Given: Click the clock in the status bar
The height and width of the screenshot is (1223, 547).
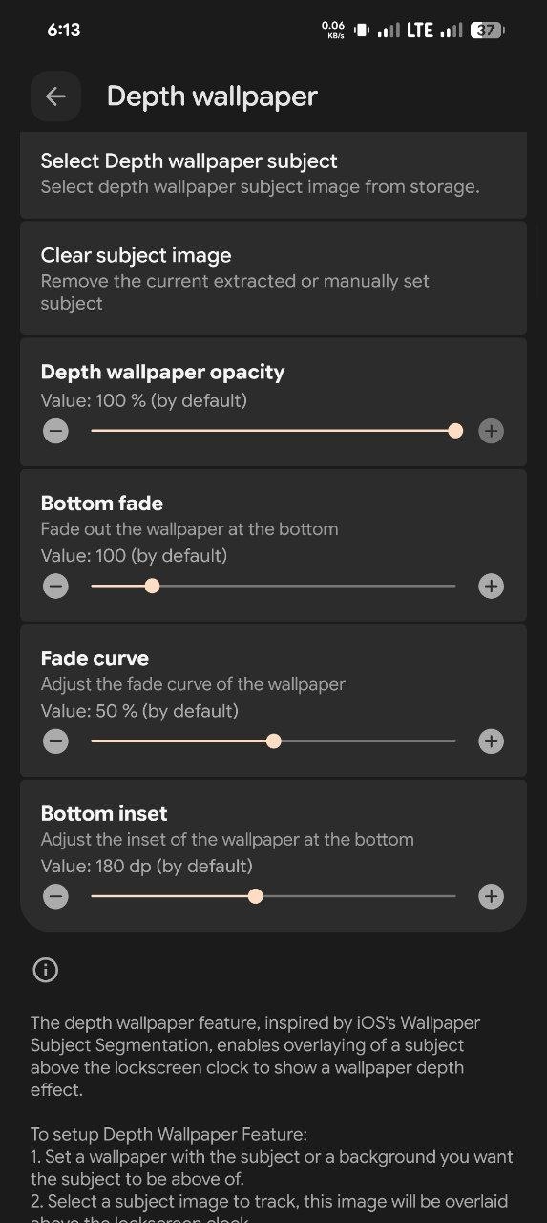Looking at the screenshot, I should [64, 30].
